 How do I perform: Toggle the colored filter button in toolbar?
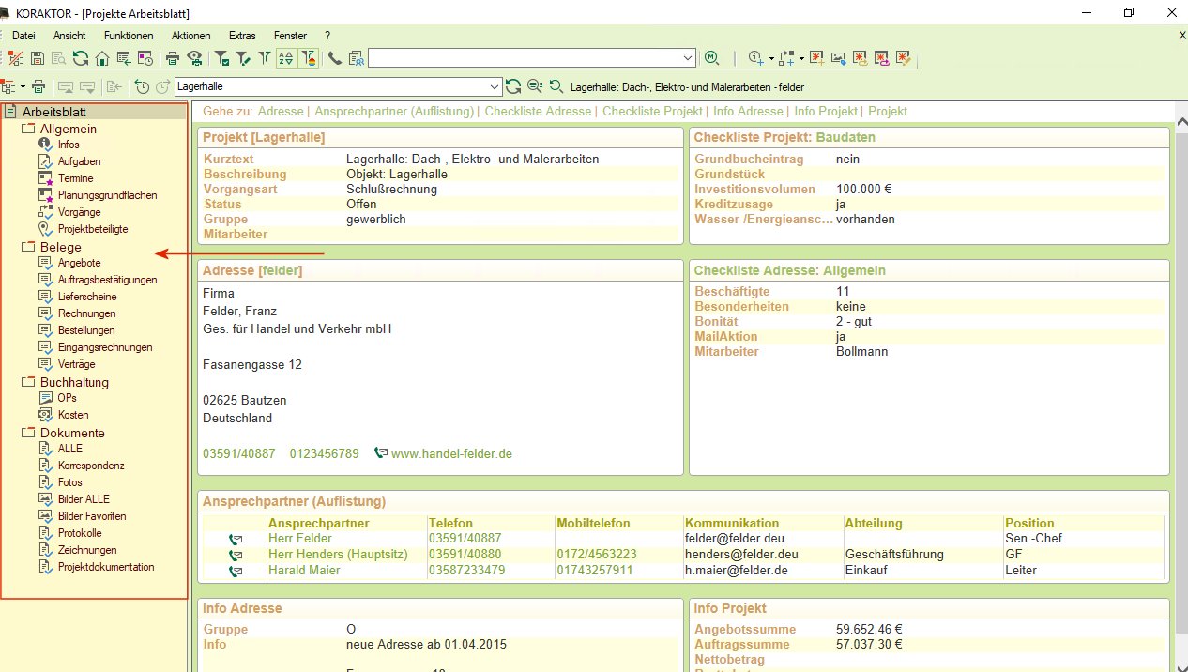pyautogui.click(x=309, y=58)
